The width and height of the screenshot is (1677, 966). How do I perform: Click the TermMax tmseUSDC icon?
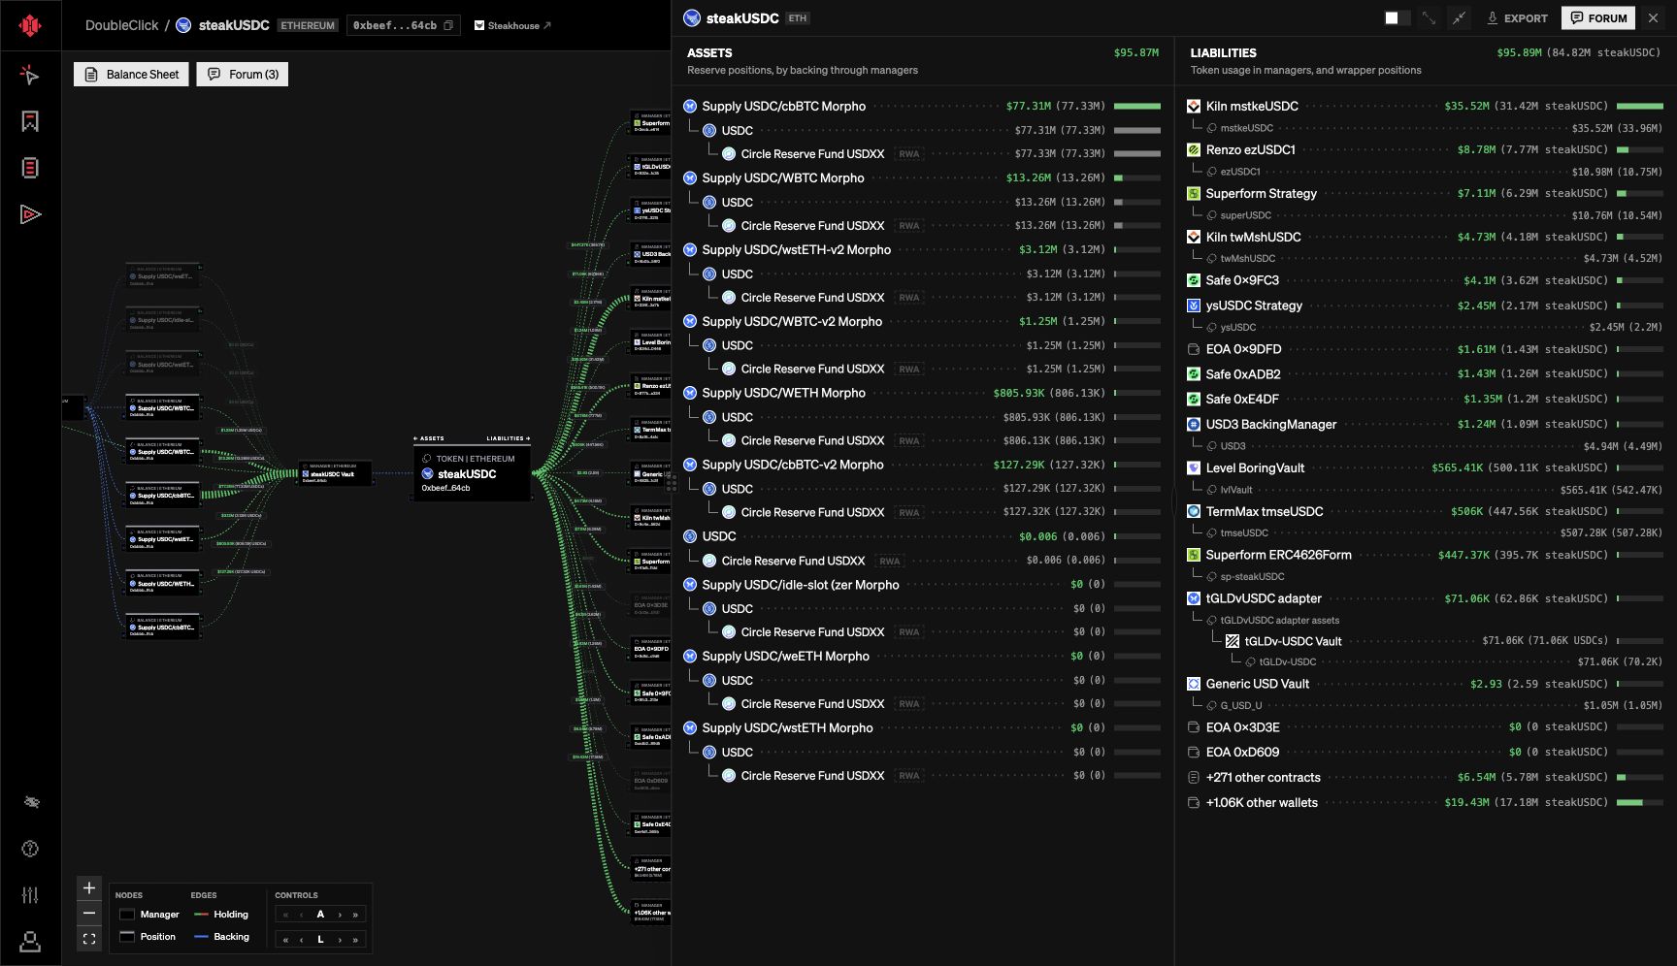1194,512
